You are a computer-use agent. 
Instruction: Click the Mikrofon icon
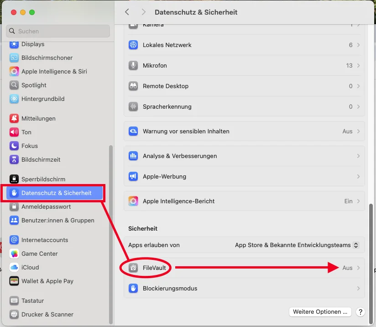(133, 66)
